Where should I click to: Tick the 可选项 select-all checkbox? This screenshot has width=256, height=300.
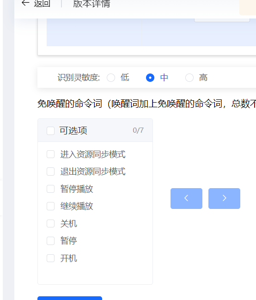coord(51,131)
